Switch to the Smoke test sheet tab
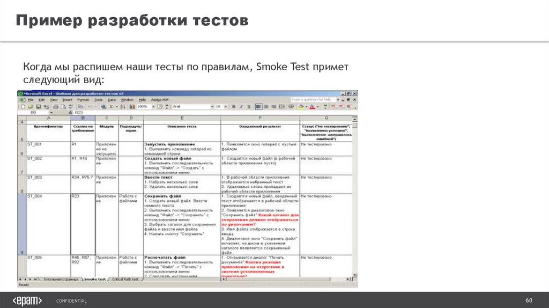Screen dimensions: 549x308 click(x=95, y=279)
